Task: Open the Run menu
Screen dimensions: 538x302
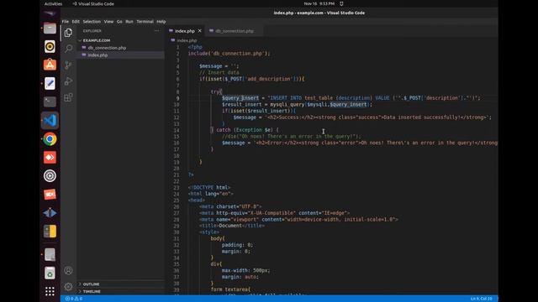Action: point(129,22)
